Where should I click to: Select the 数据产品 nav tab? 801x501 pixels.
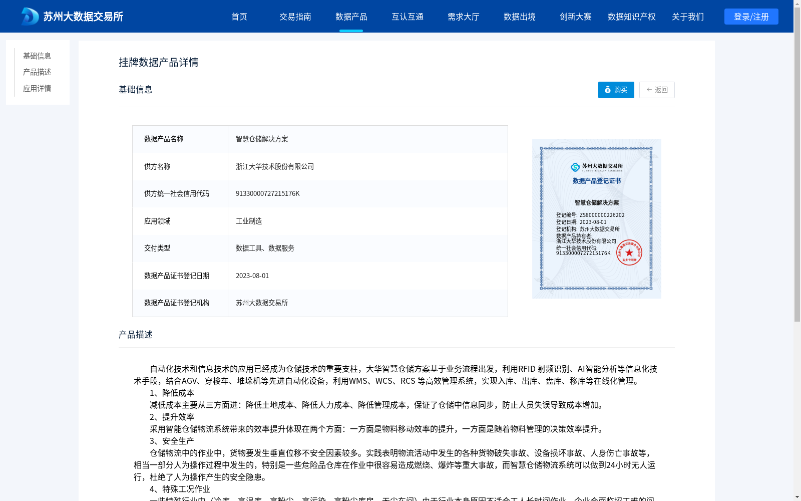[351, 17]
